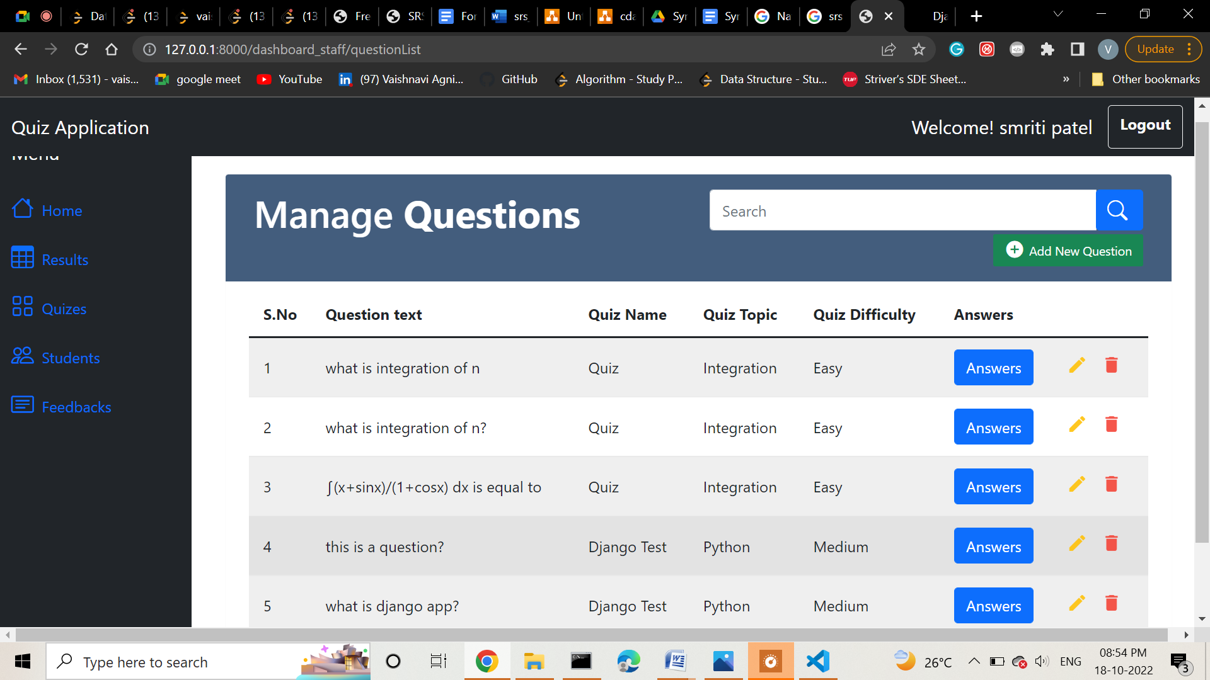Switch to the 'SR' browser tab

click(405, 16)
